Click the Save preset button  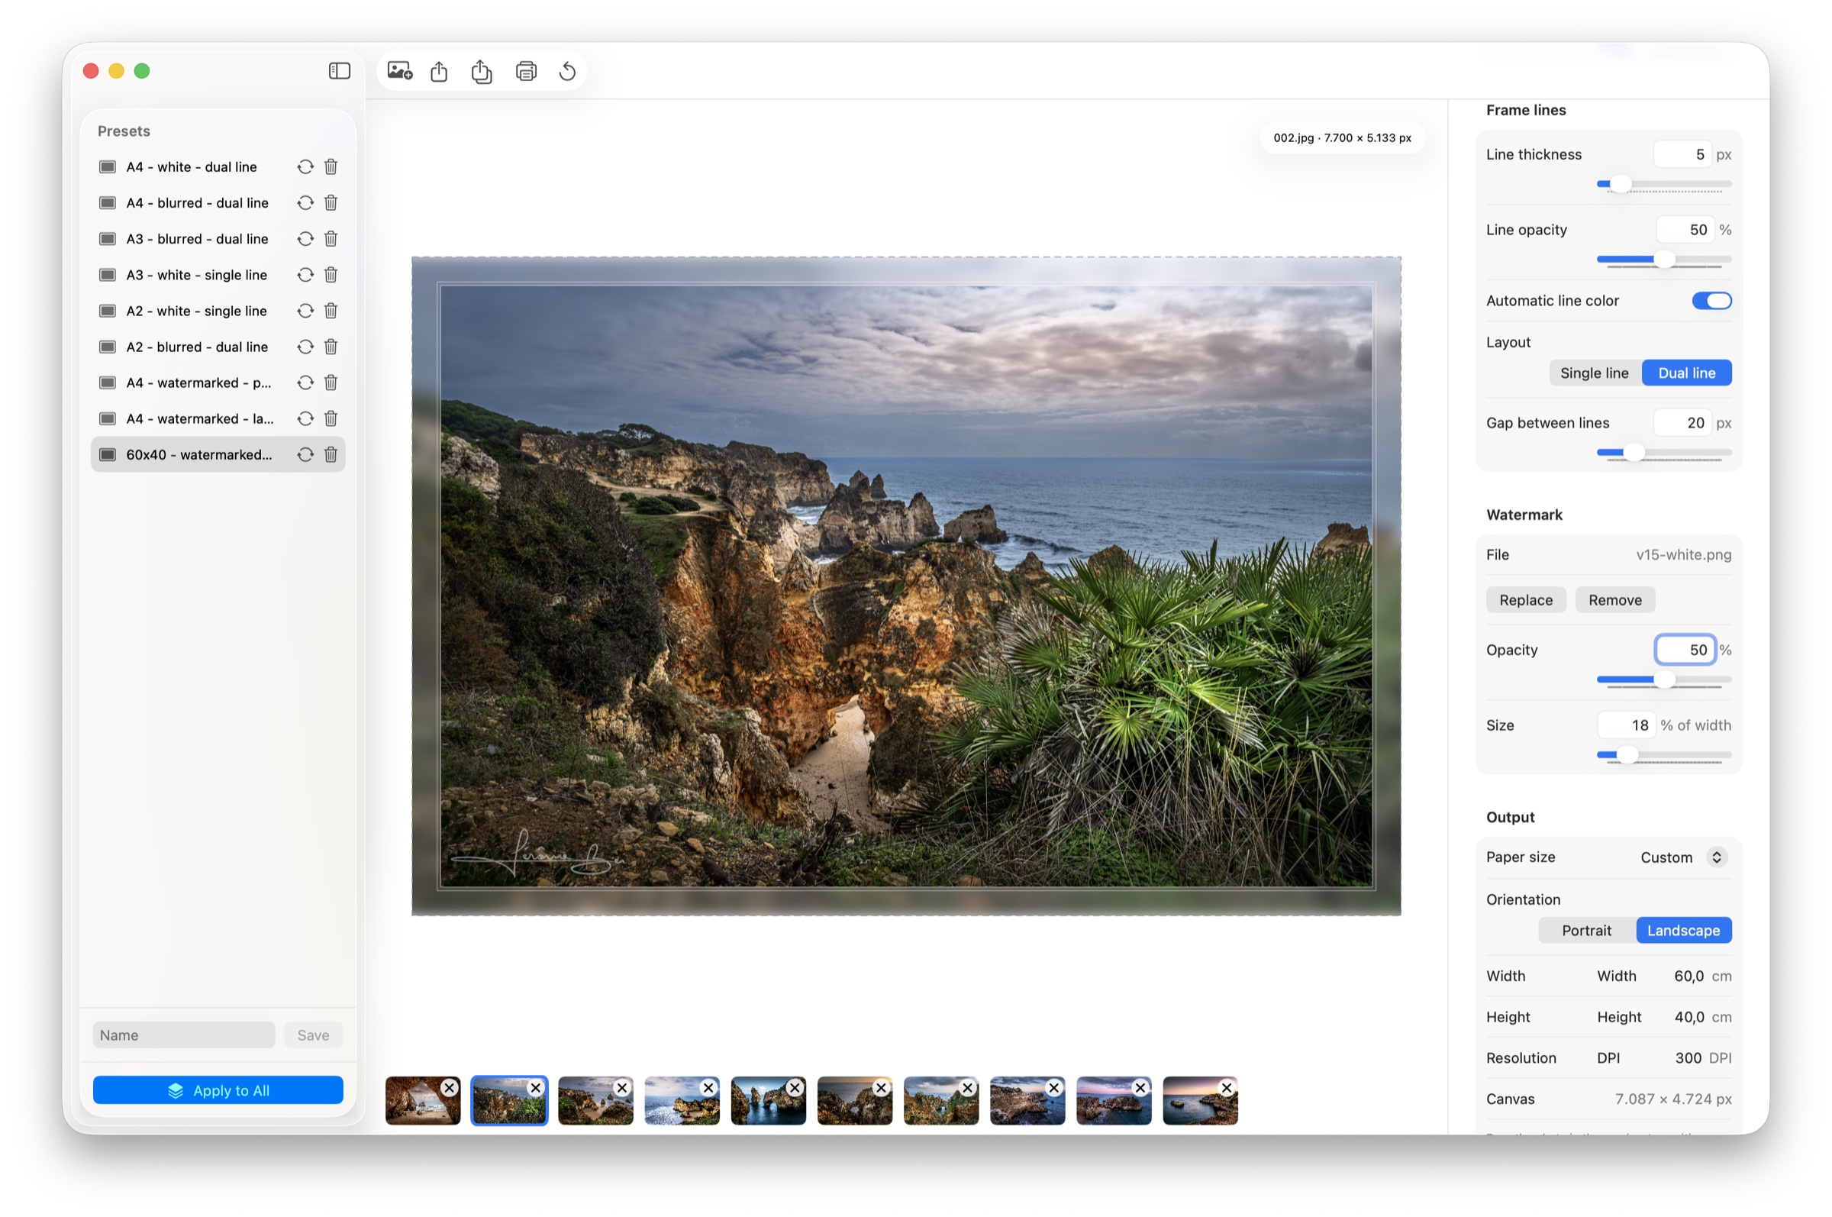pyautogui.click(x=313, y=1035)
